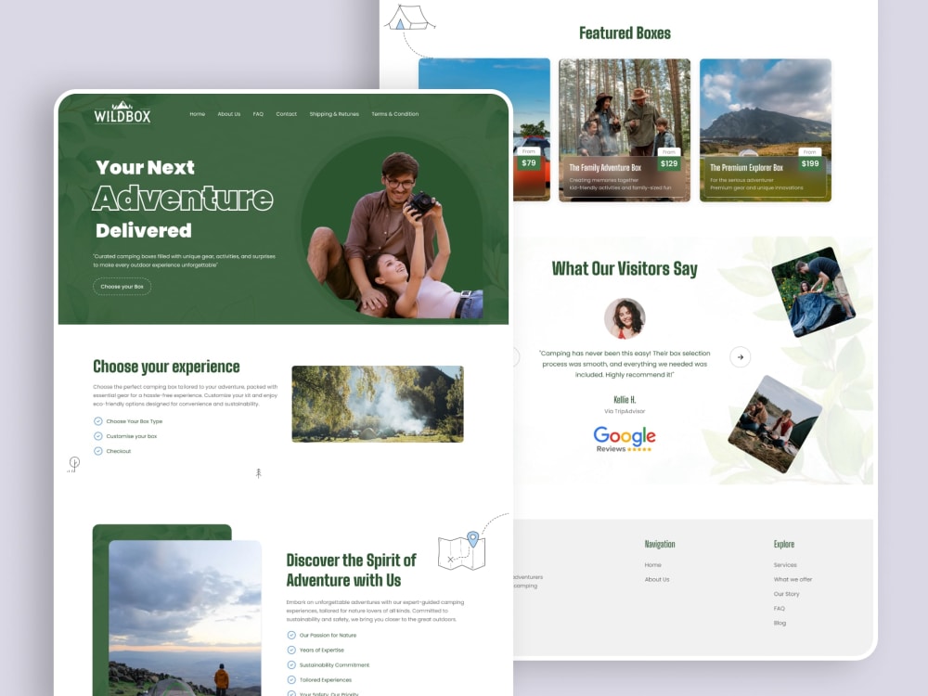Click the Choose your Box button

tap(122, 287)
